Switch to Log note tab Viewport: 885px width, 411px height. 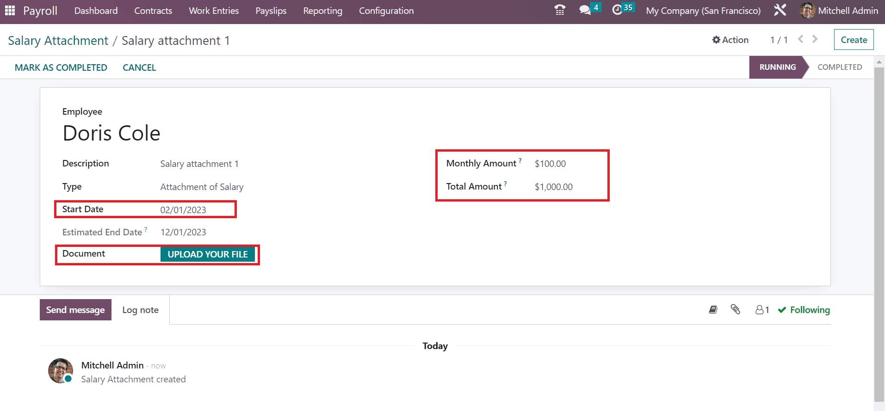pyautogui.click(x=140, y=310)
